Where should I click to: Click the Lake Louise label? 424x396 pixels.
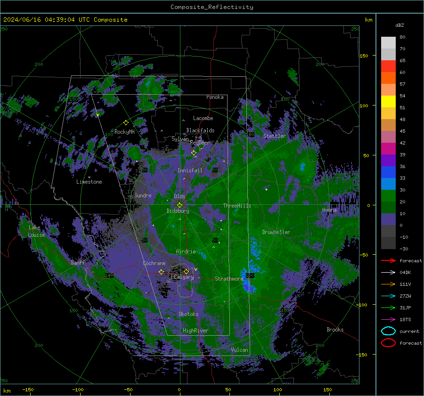pos(36,231)
